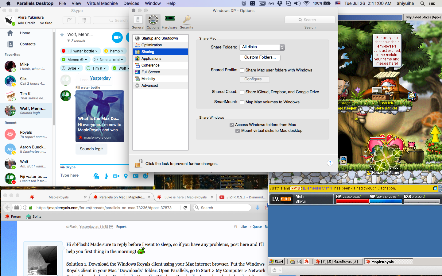Go back in the browser window

pos(7,208)
